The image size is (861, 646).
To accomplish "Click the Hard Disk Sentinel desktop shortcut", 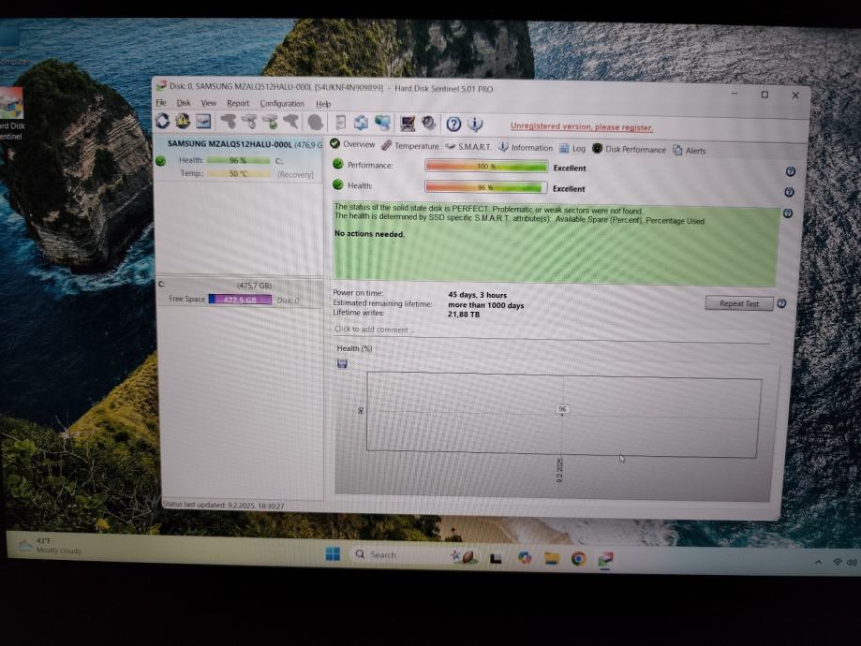I will [11, 114].
